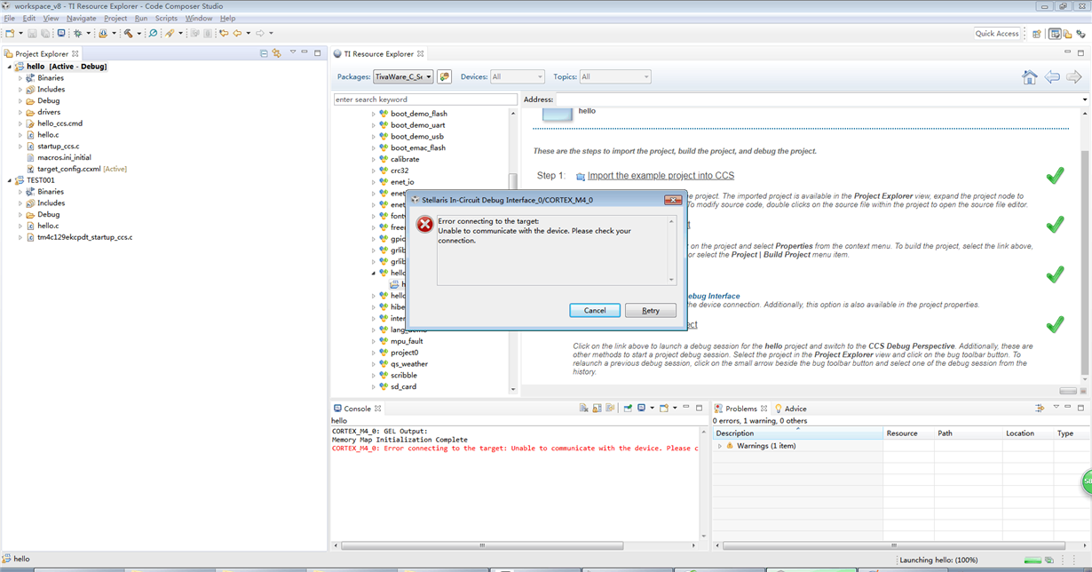Image resolution: width=1092 pixels, height=572 pixels.
Task: Switch to CCS Edit perspective icon
Action: [1055, 34]
